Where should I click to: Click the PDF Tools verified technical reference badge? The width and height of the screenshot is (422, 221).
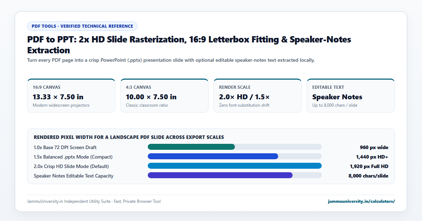pos(82,26)
